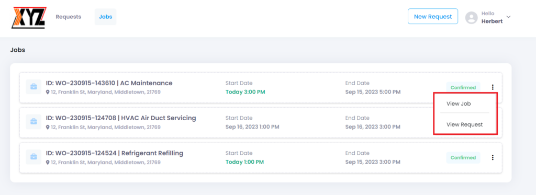Open job WO-230915-124708 HVAC Air Duct Servicing

121,118
